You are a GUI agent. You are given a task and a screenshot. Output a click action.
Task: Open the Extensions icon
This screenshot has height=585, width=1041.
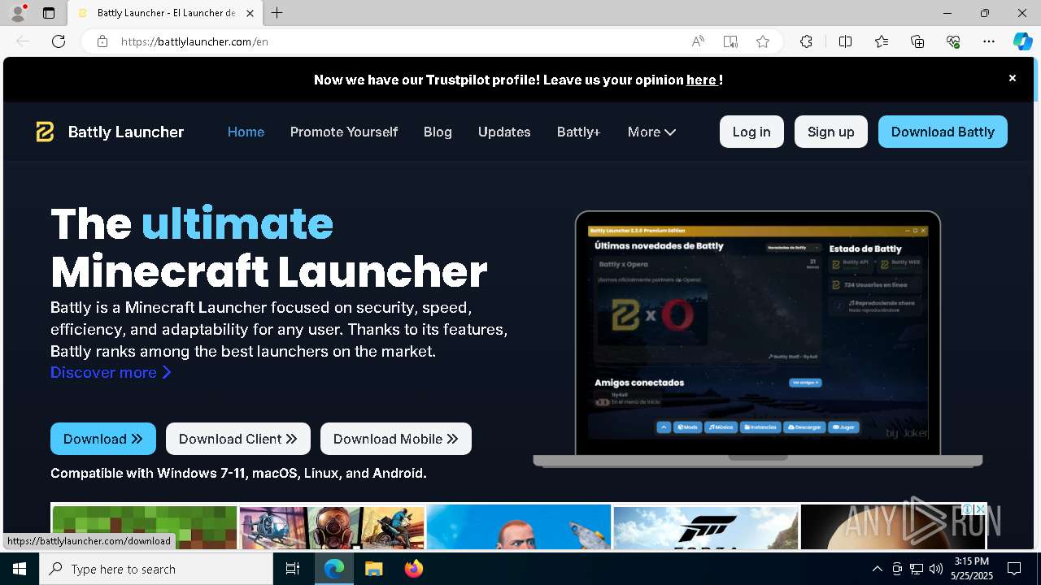(x=806, y=41)
